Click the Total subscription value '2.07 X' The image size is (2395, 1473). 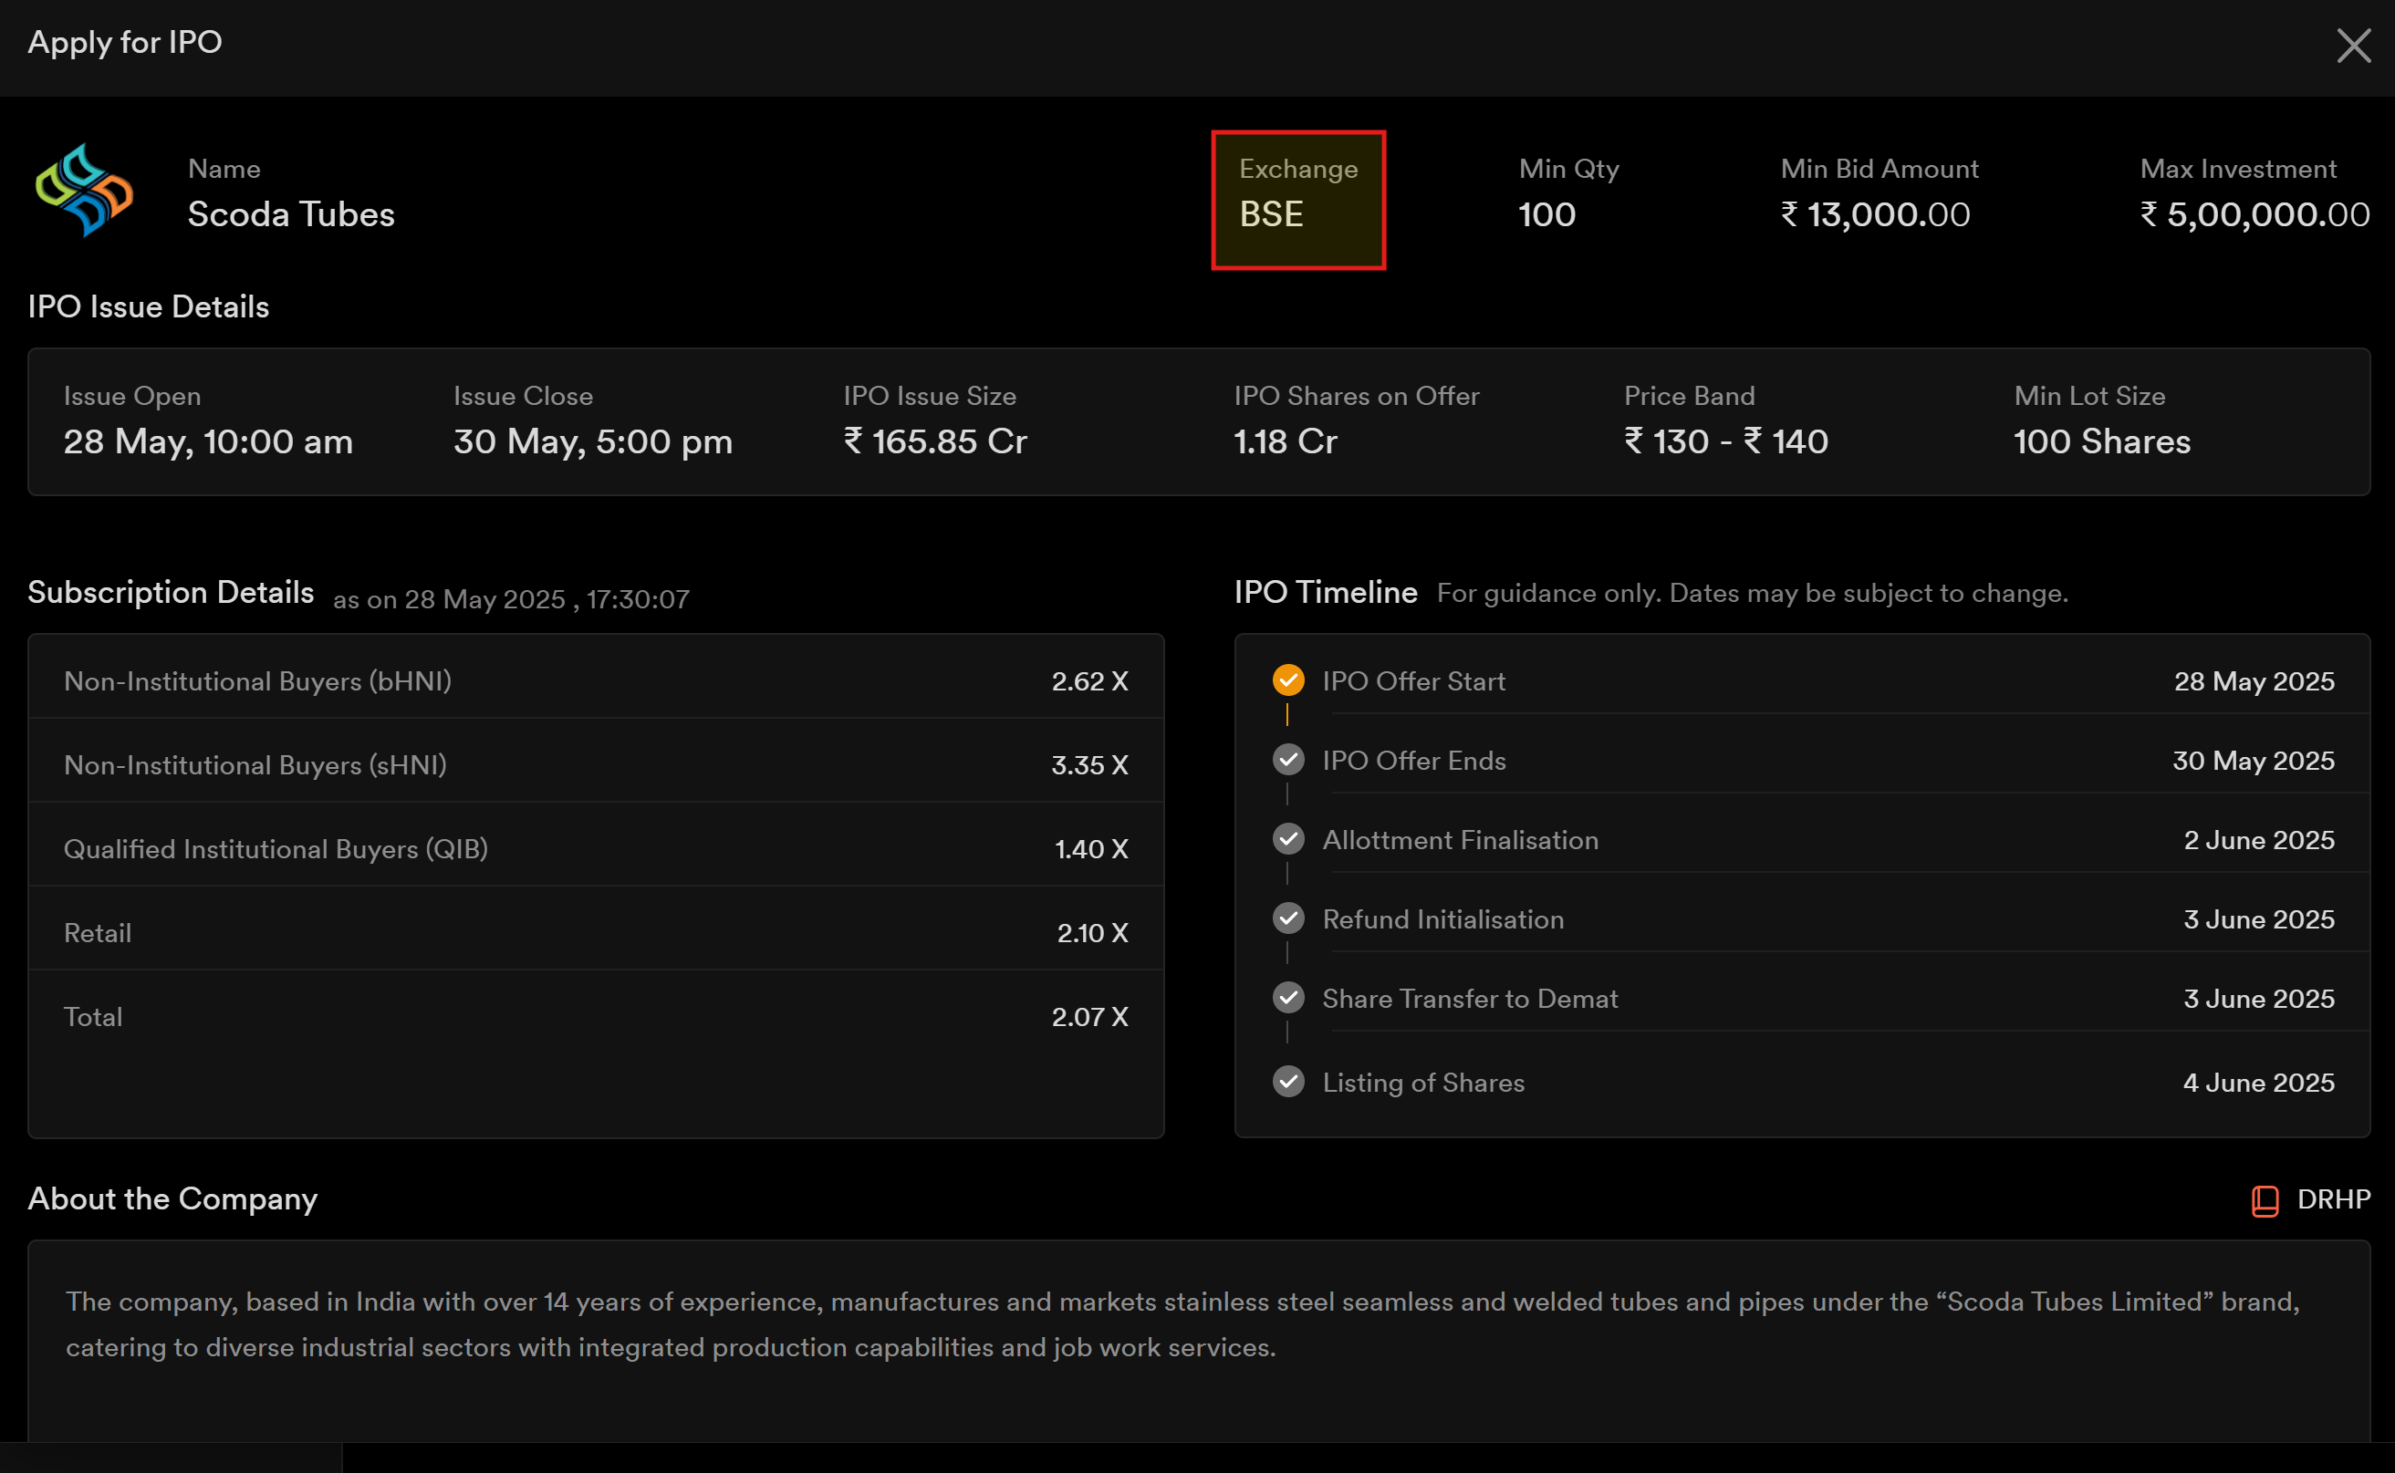(1089, 1016)
